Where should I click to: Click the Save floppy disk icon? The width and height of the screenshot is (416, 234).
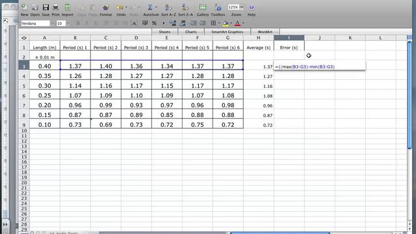coord(45,7)
